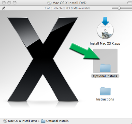132x124 pixels.
Task: Click the pencil icon in the status bar
Action: point(4,8)
